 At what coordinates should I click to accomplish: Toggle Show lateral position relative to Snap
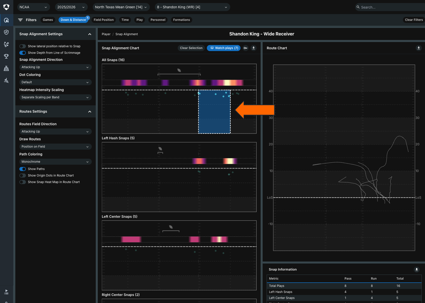click(x=23, y=46)
